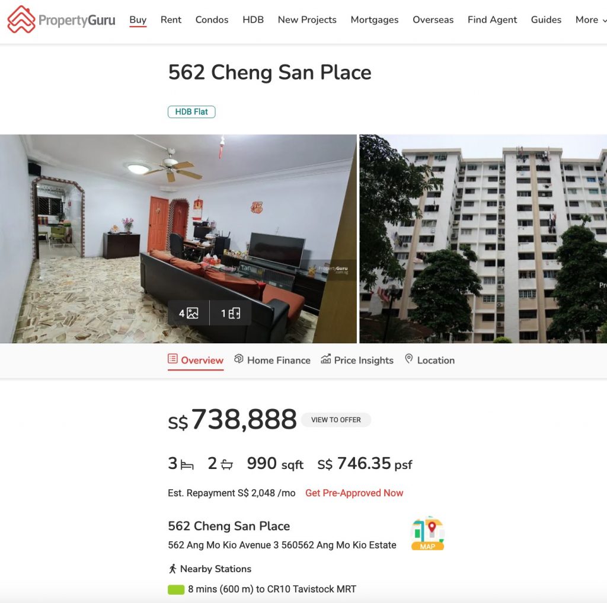The height and width of the screenshot is (603, 607).
Task: Open New Projects page
Action: point(307,20)
